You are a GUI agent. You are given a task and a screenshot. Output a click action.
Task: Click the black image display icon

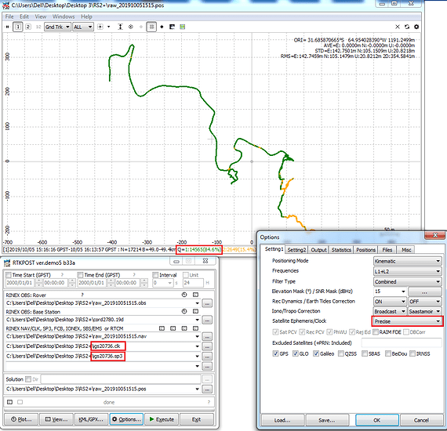click(x=172, y=27)
